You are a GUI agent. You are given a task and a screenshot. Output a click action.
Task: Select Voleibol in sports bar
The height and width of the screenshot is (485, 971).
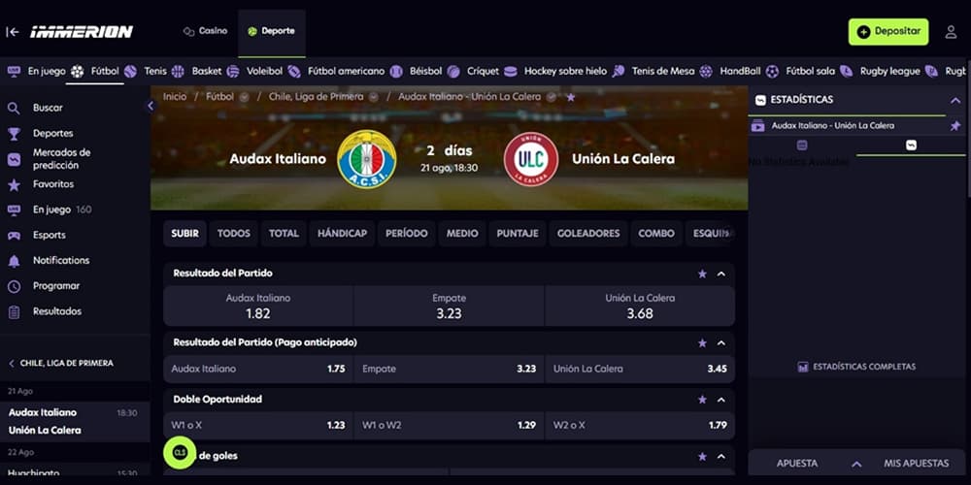click(254, 71)
